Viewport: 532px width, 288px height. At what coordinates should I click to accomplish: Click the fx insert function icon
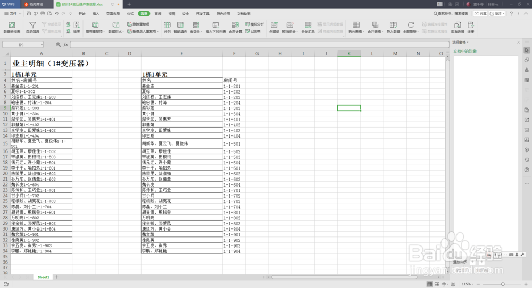coord(66,45)
